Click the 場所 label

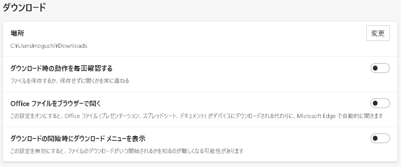point(17,33)
